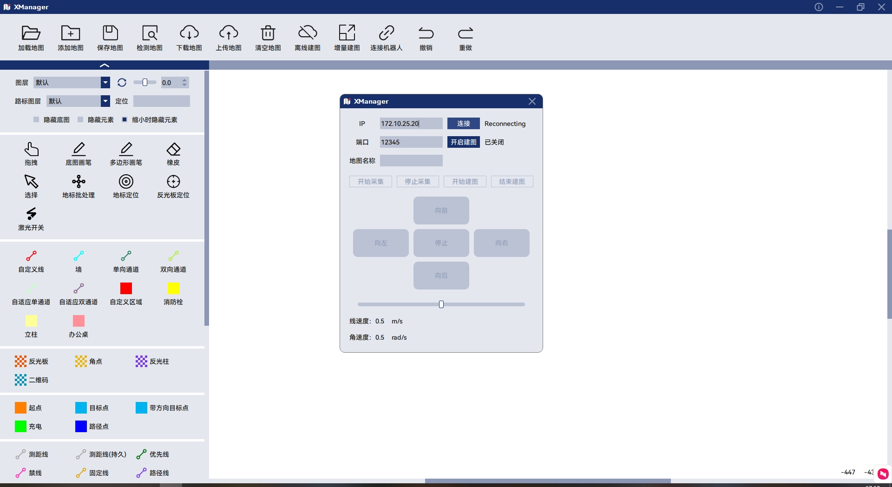892x487 pixels.
Task: Check the Hide Elements (隐藏元素) checkbox
Action: coord(80,120)
